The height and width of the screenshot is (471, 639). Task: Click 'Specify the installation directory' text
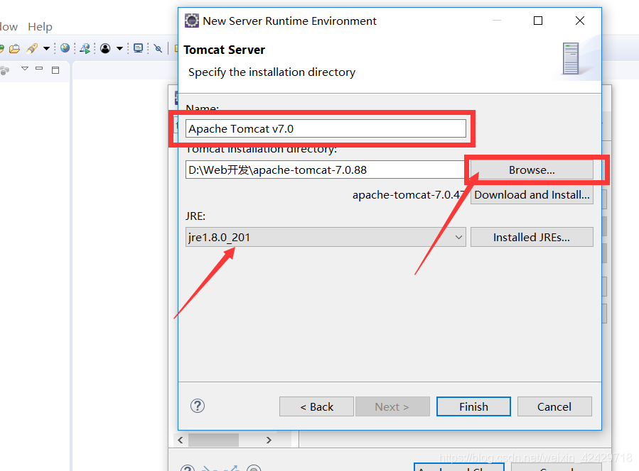coord(272,72)
